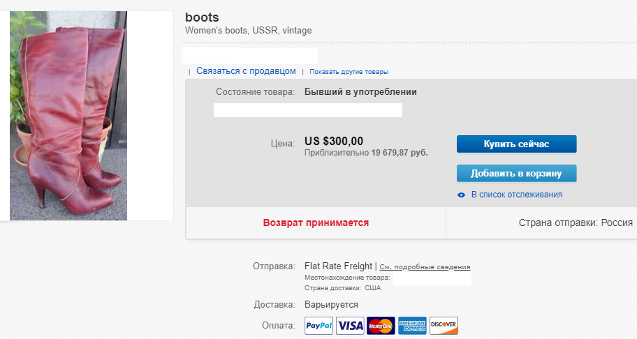Open the Показать другие товары link
The width and height of the screenshot is (637, 339).
(x=349, y=72)
